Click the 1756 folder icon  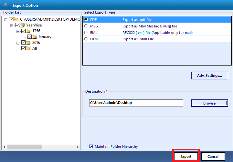click(28, 31)
